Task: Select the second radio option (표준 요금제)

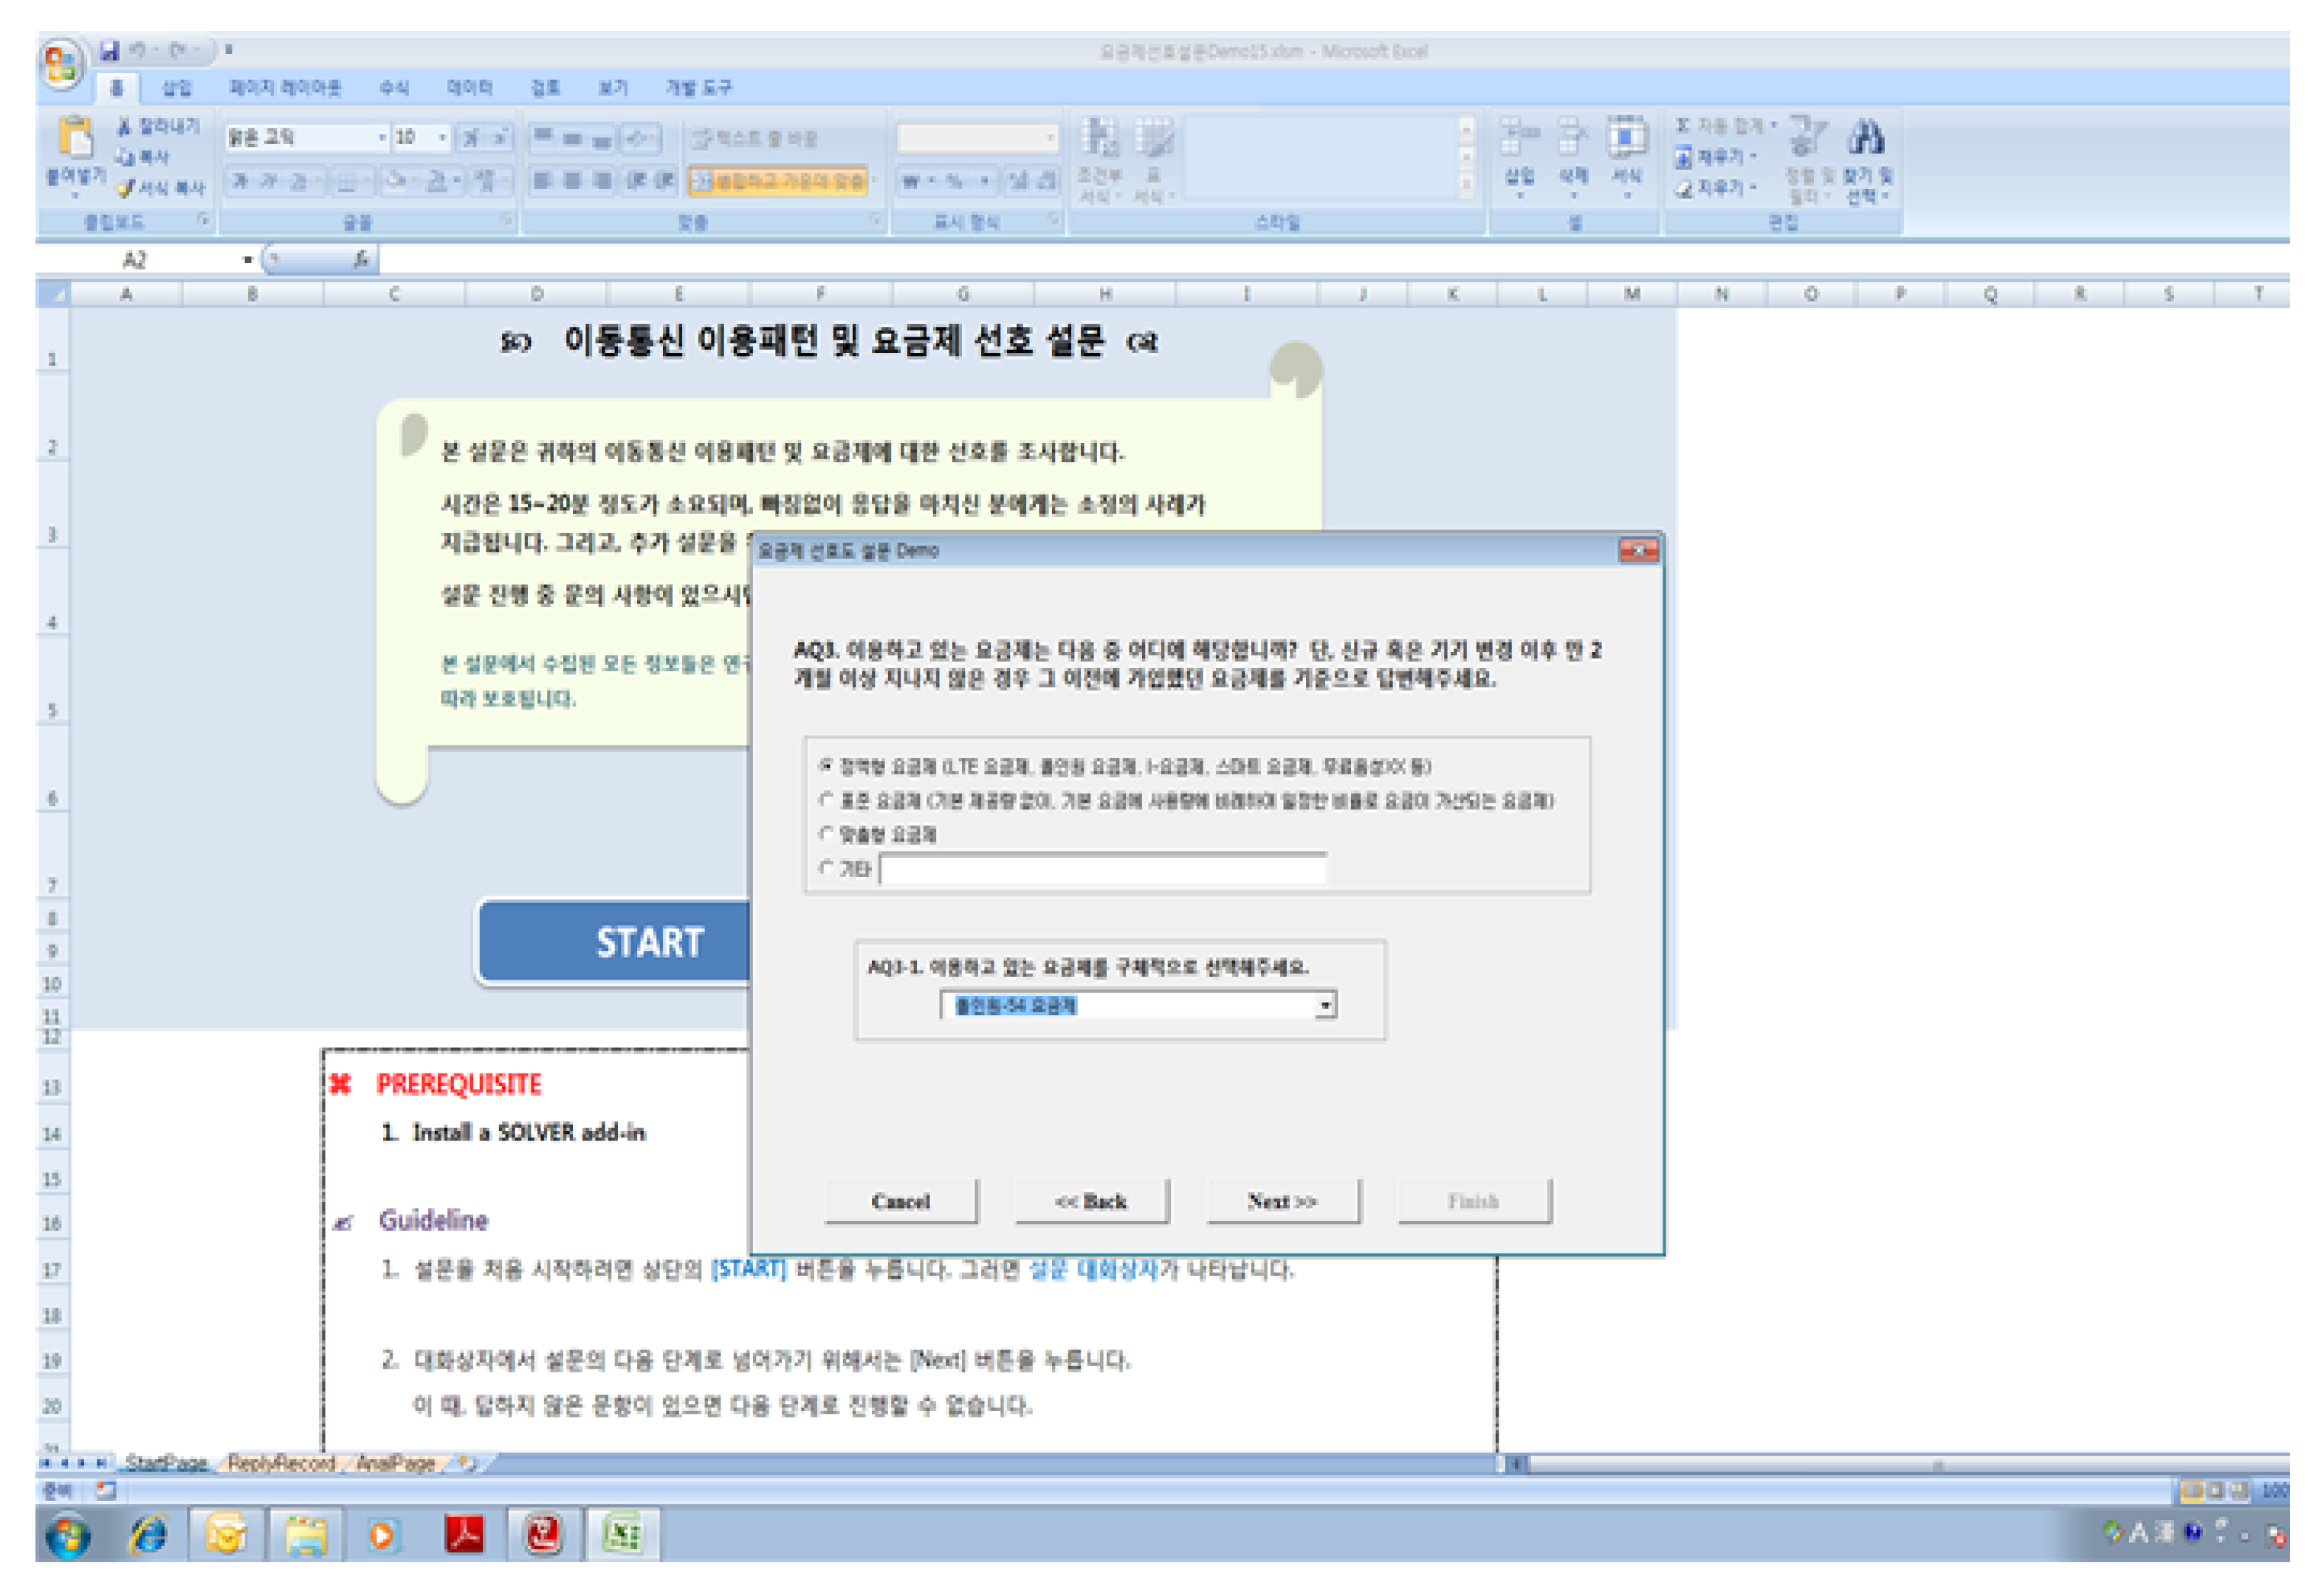Action: [x=827, y=800]
